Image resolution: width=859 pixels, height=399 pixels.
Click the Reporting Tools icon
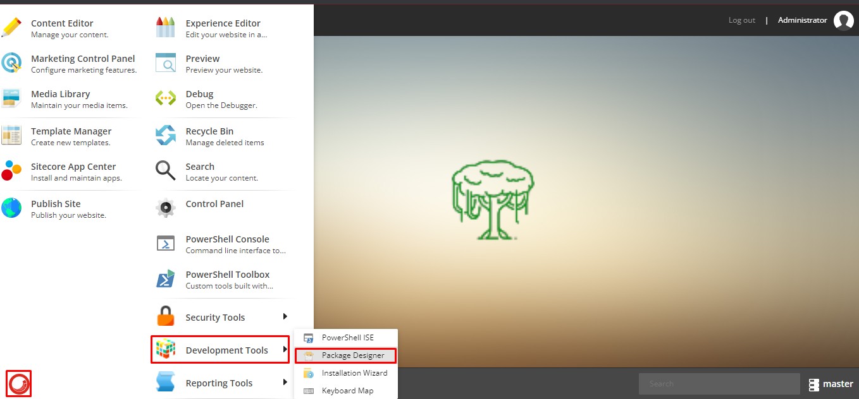point(166,382)
